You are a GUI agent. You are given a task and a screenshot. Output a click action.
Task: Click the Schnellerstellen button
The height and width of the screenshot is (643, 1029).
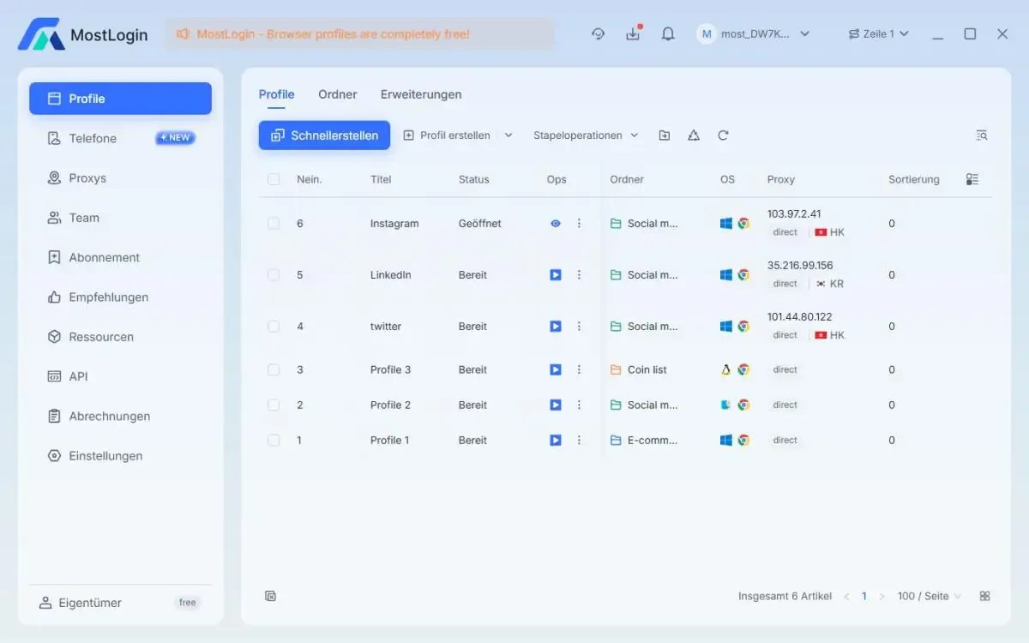324,135
